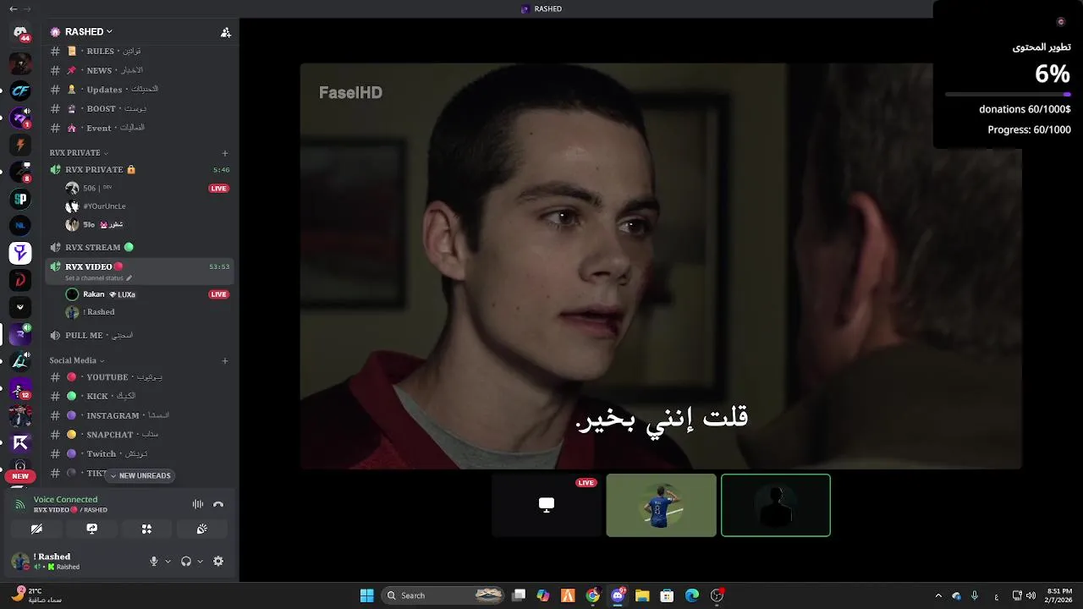Mute the microphone
Image resolution: width=1083 pixels, height=609 pixels.
click(x=154, y=561)
